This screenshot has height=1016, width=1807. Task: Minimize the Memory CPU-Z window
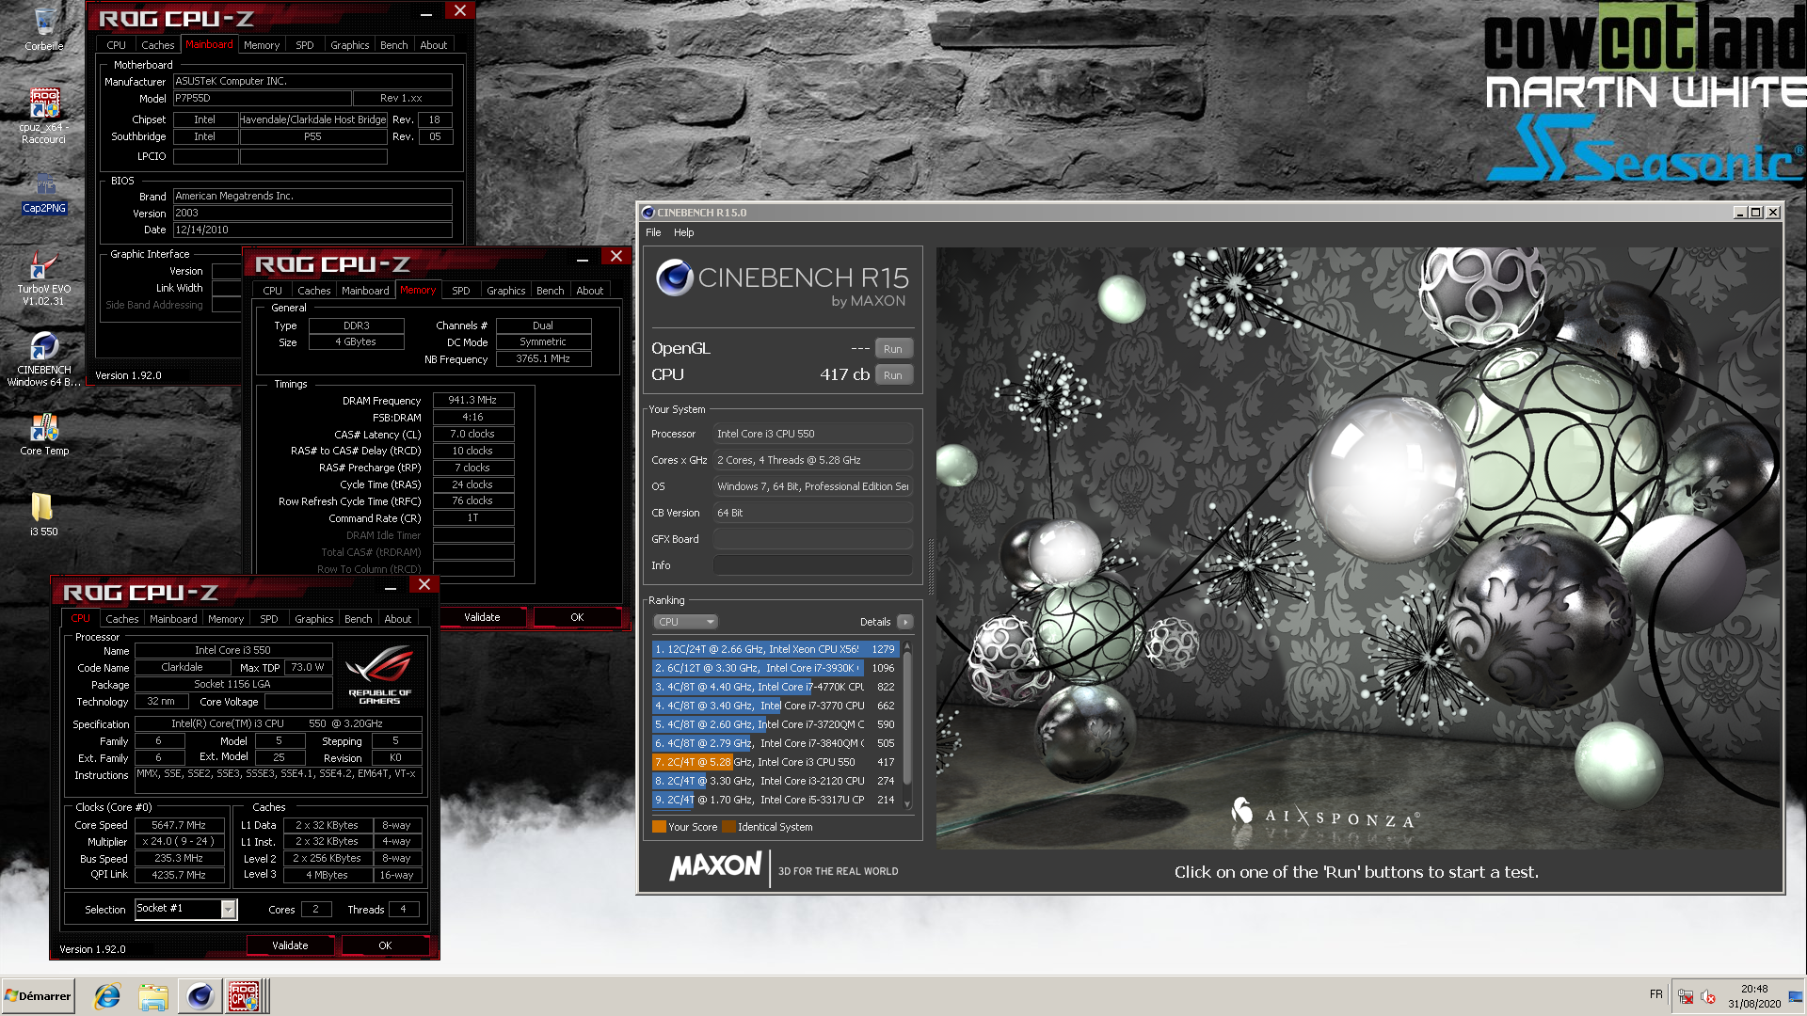[x=583, y=260]
